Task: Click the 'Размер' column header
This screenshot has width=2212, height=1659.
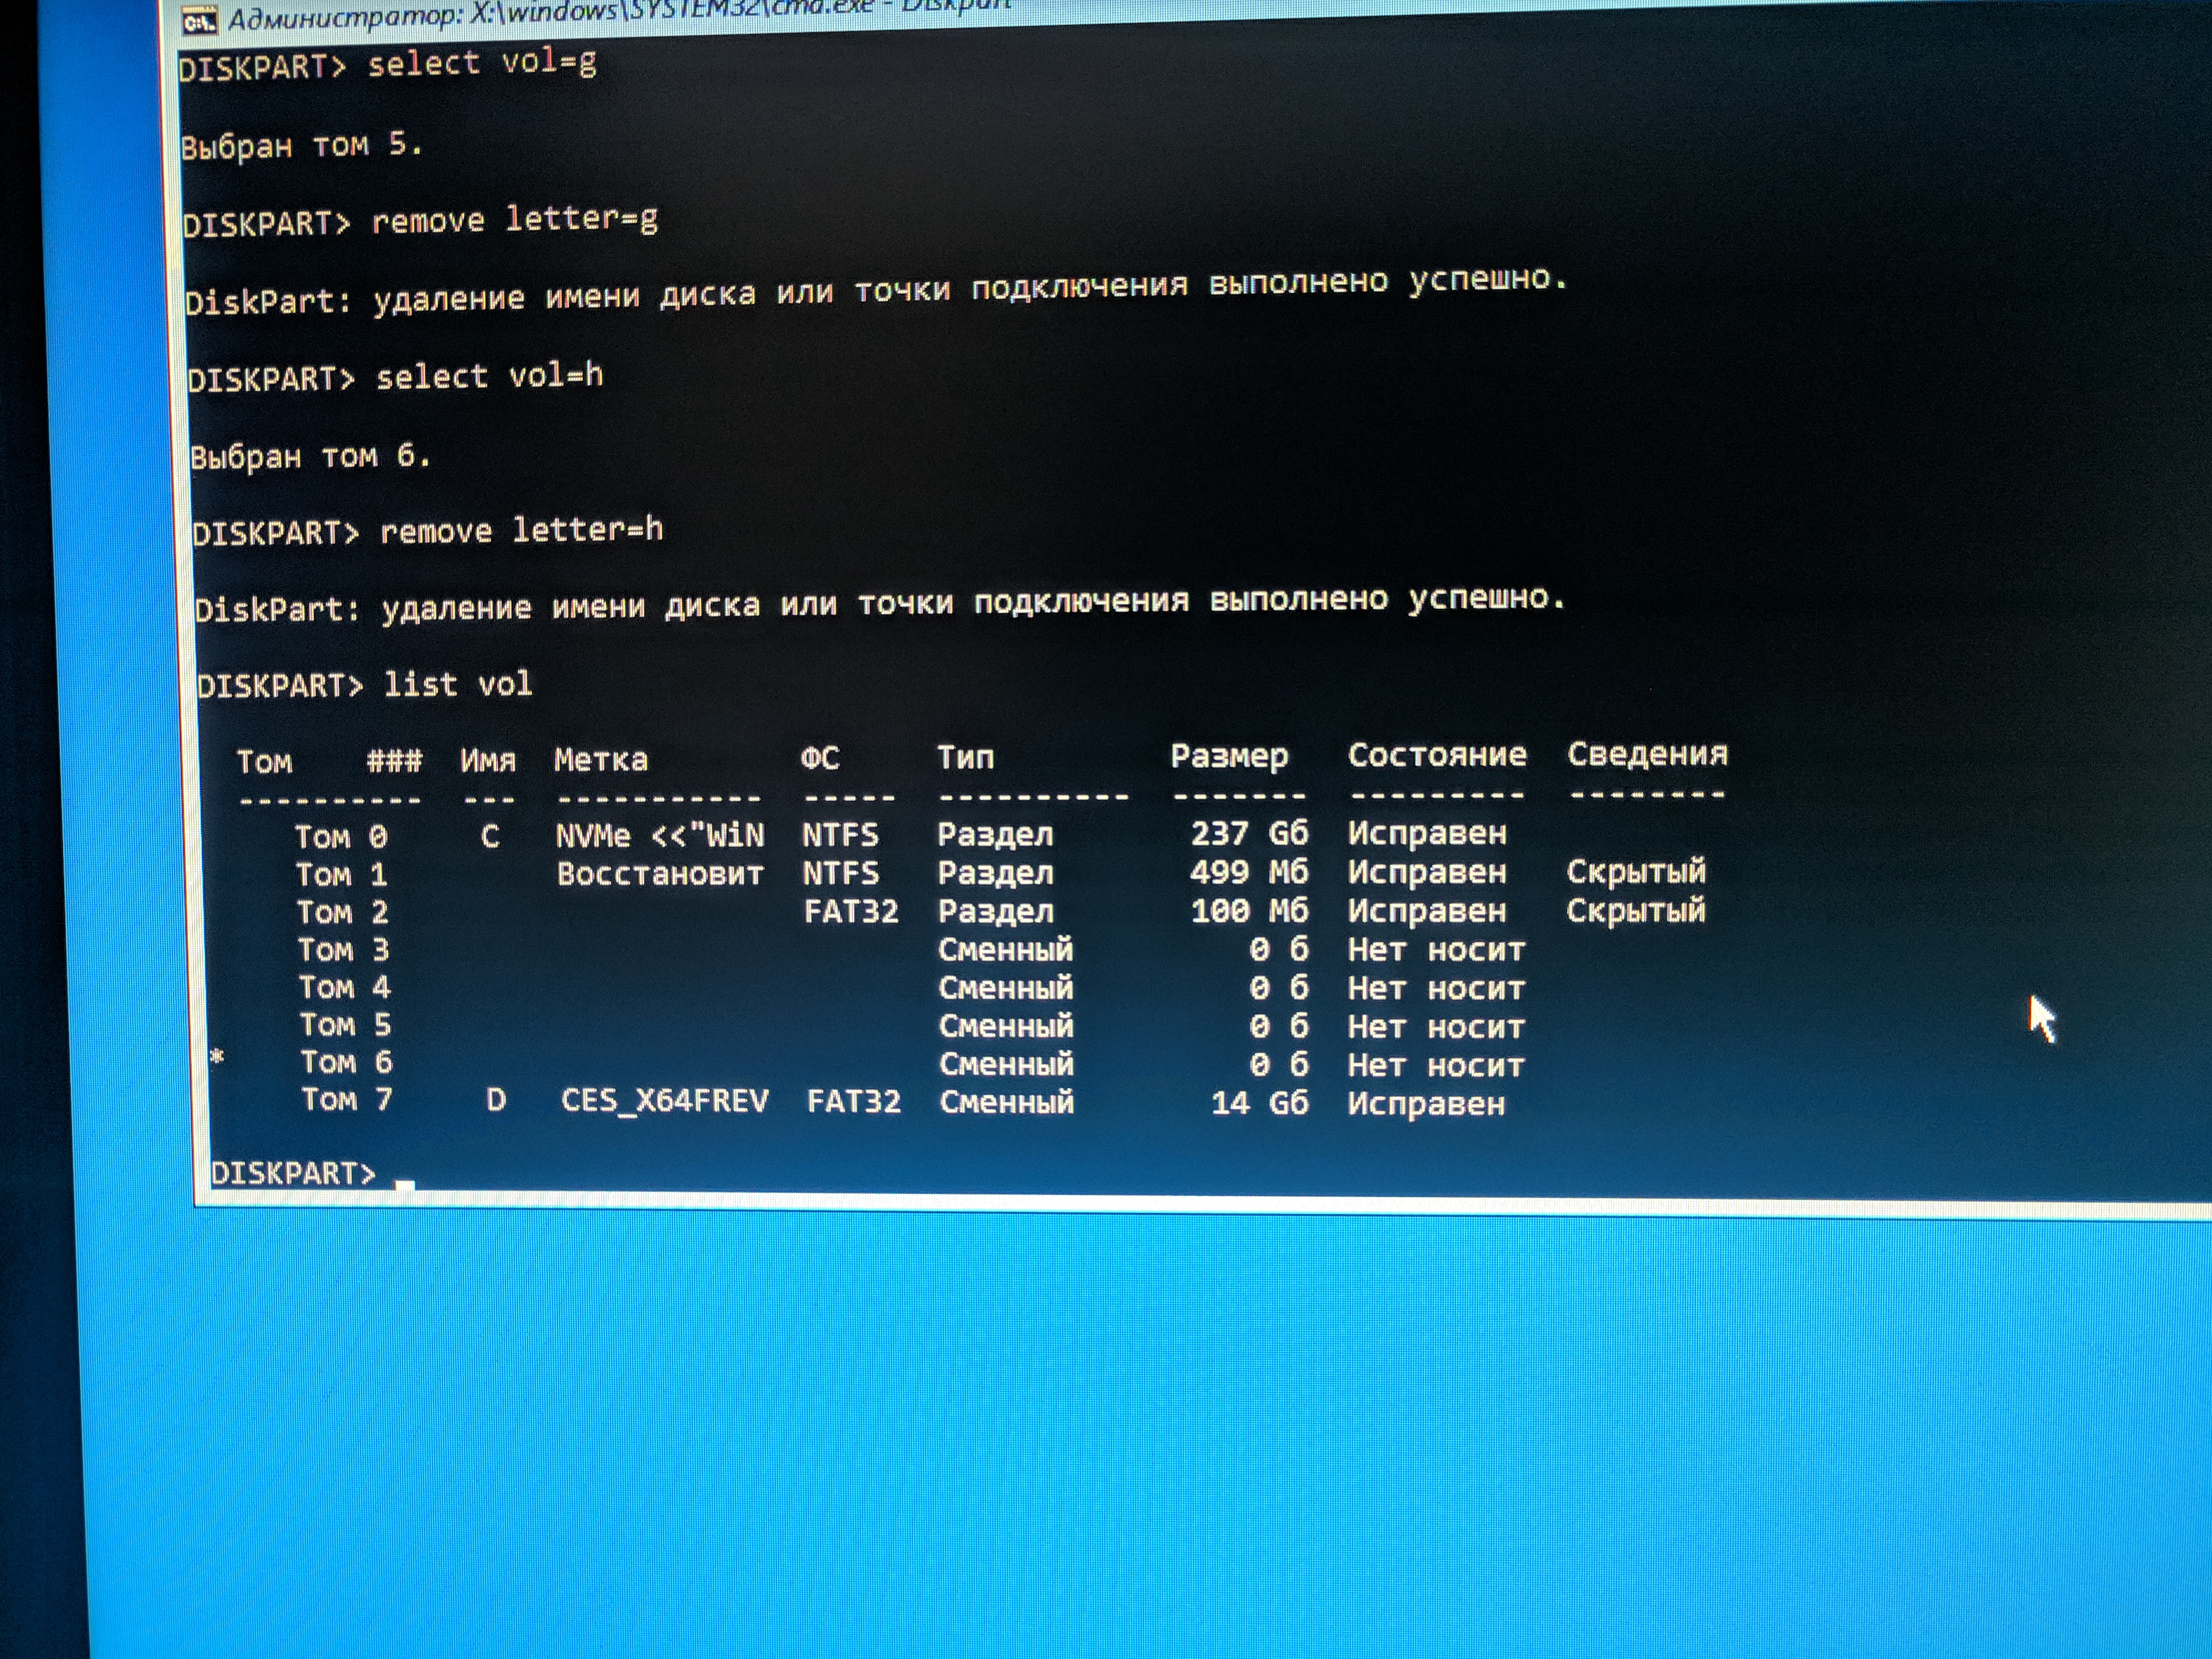Action: click(x=1229, y=756)
